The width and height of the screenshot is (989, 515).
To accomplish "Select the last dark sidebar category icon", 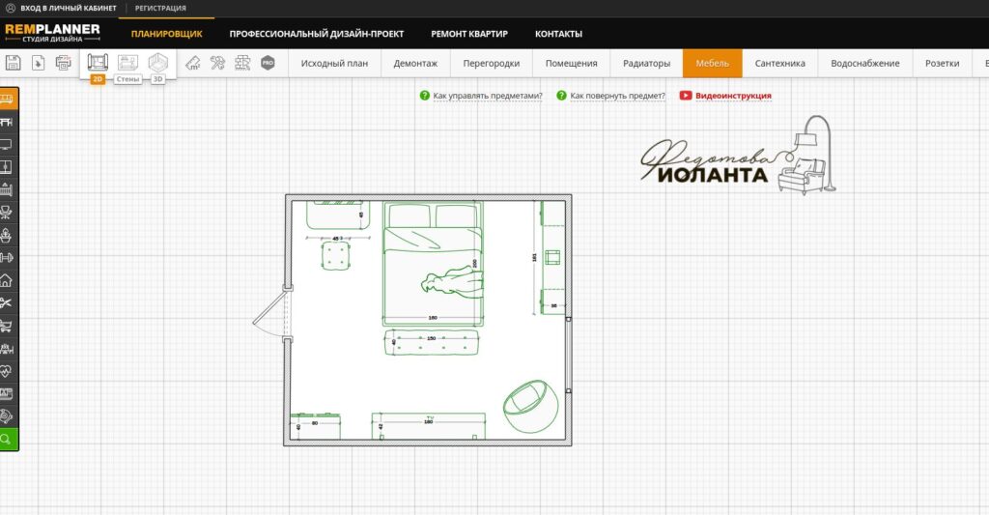I will click(x=7, y=416).
